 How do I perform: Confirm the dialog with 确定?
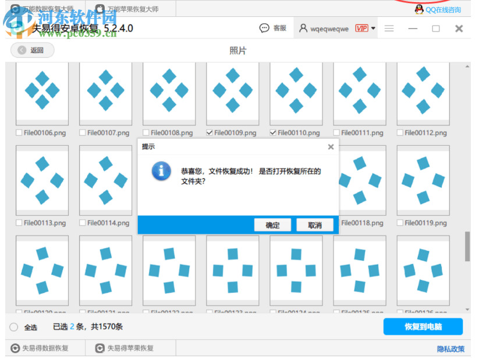[272, 225]
